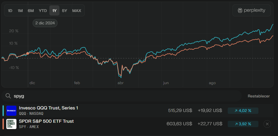Viewport: 278px width, 136px height.
Task: Select the YTD range option
Action: pyautogui.click(x=43, y=10)
